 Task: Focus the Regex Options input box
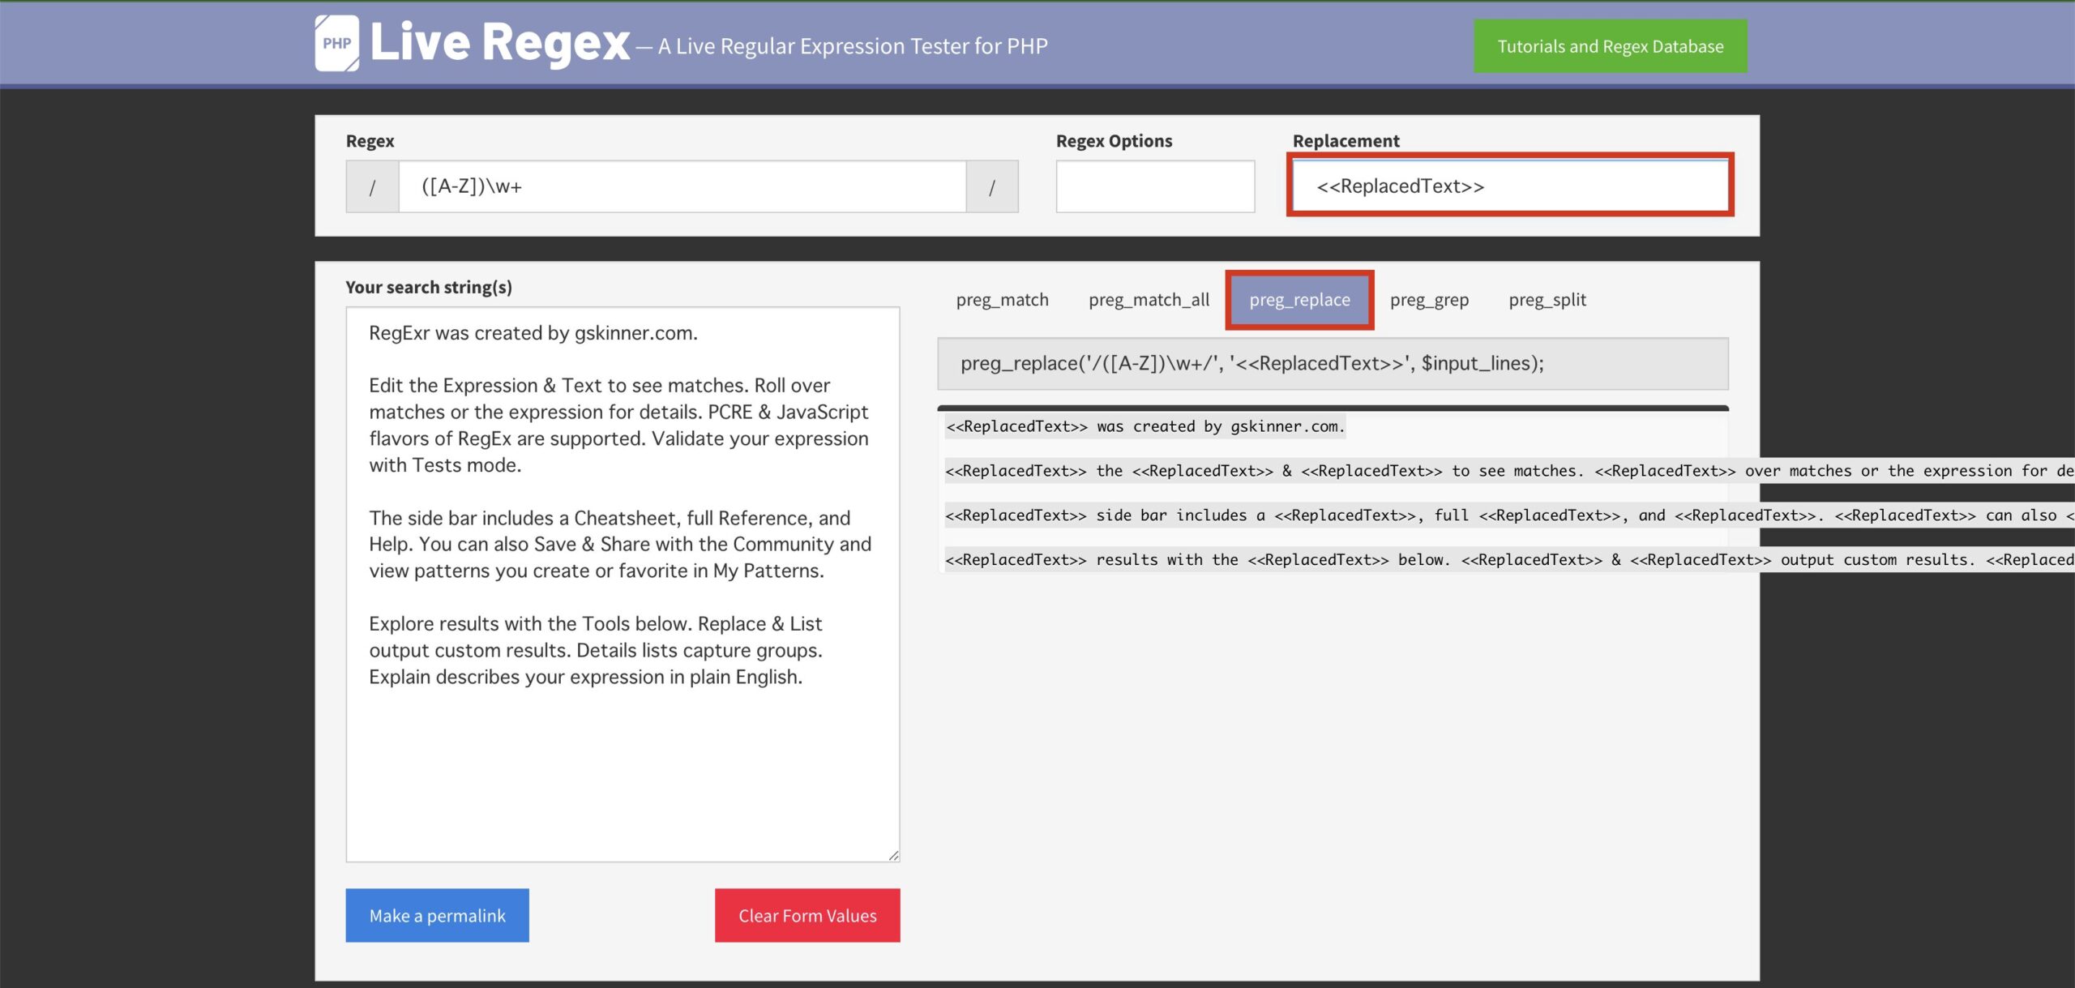tap(1154, 186)
